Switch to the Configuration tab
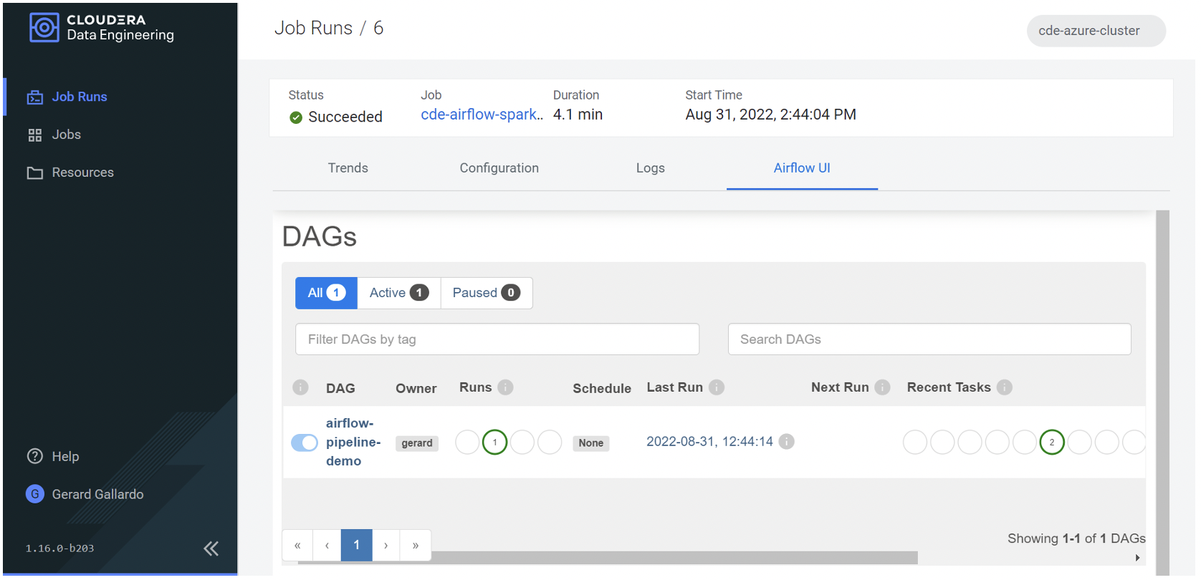This screenshot has height=580, width=1201. 499,168
